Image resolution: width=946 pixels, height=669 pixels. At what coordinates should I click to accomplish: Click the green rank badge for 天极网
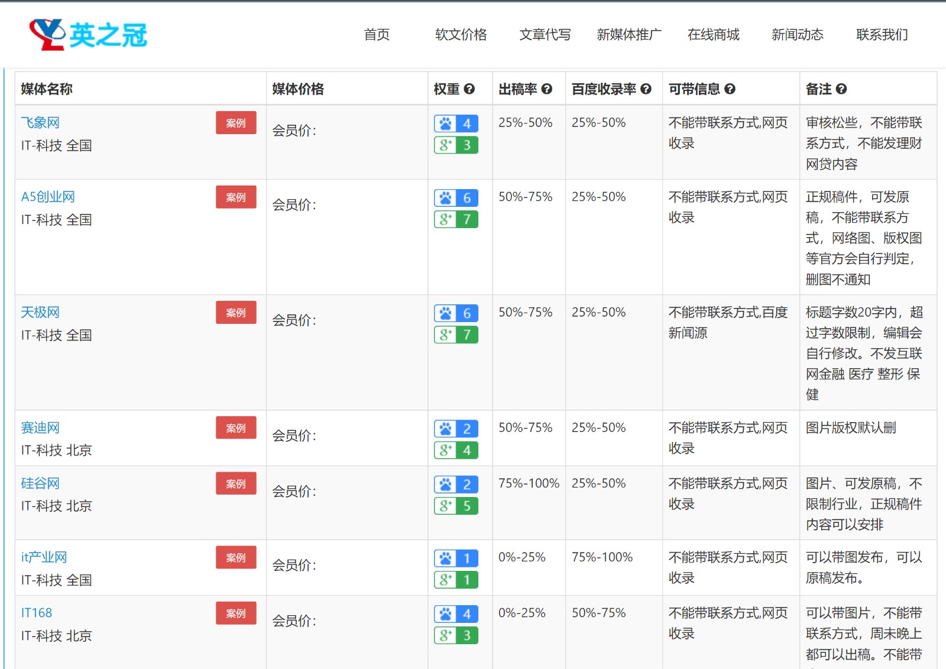click(456, 334)
